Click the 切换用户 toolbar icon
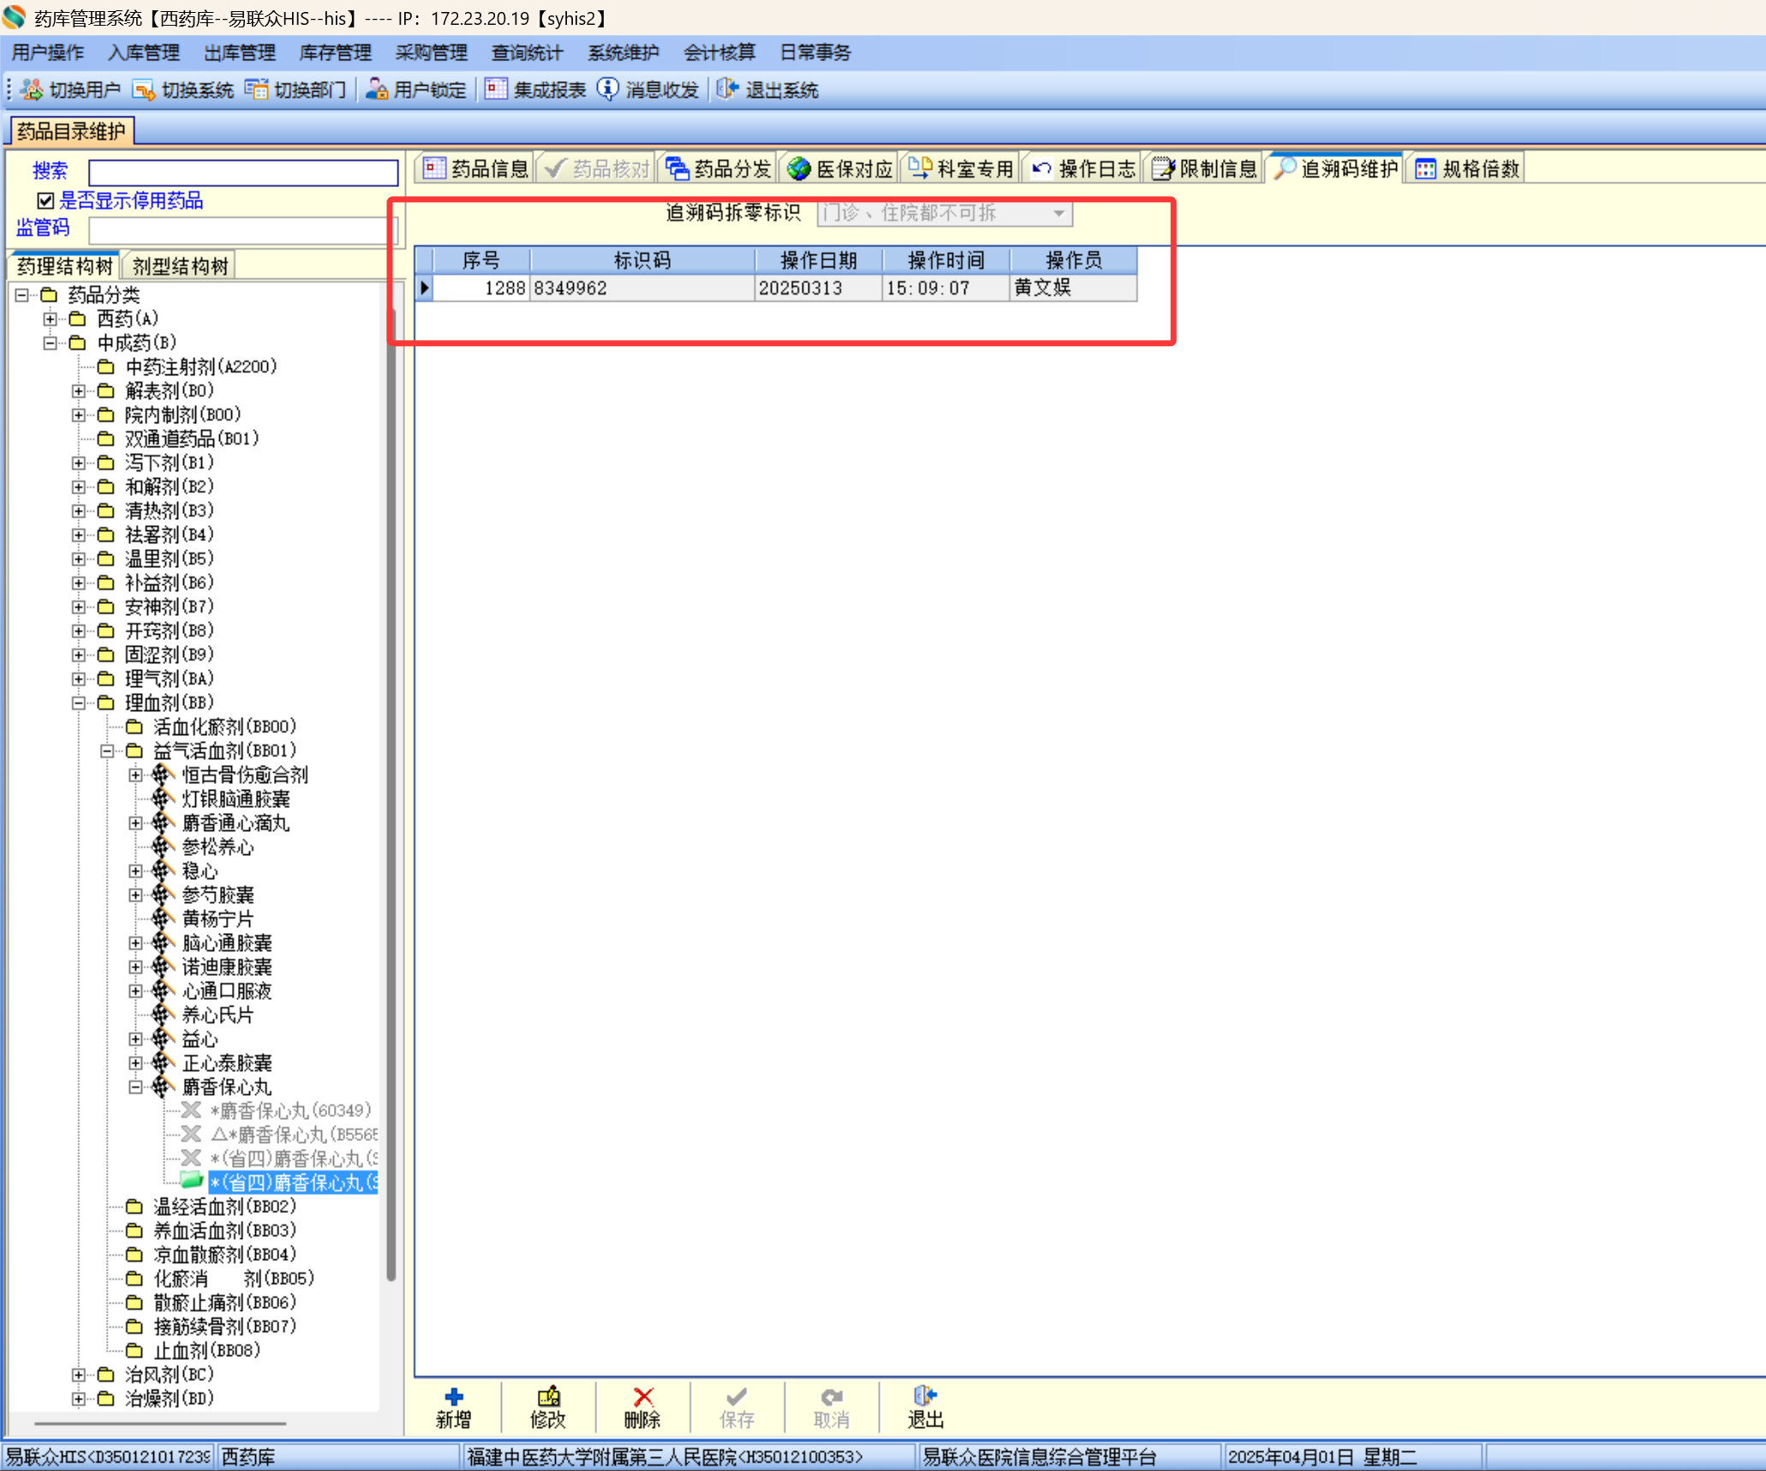This screenshot has height=1471, width=1766. [x=32, y=89]
